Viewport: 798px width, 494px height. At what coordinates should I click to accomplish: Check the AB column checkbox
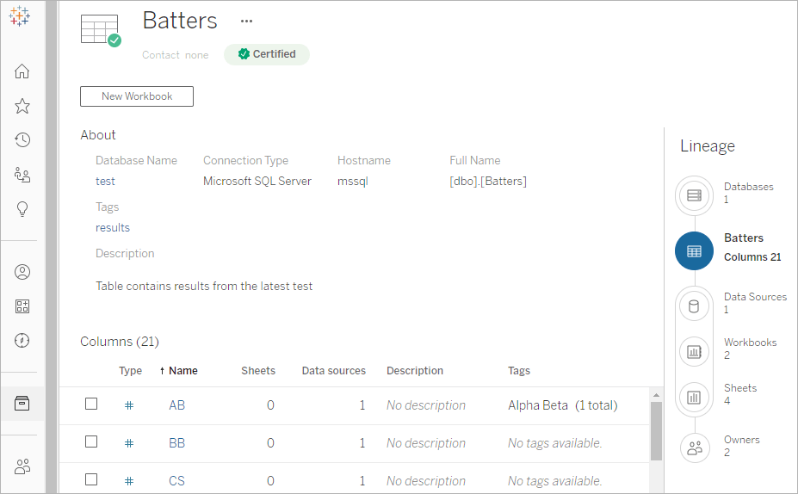coord(91,404)
